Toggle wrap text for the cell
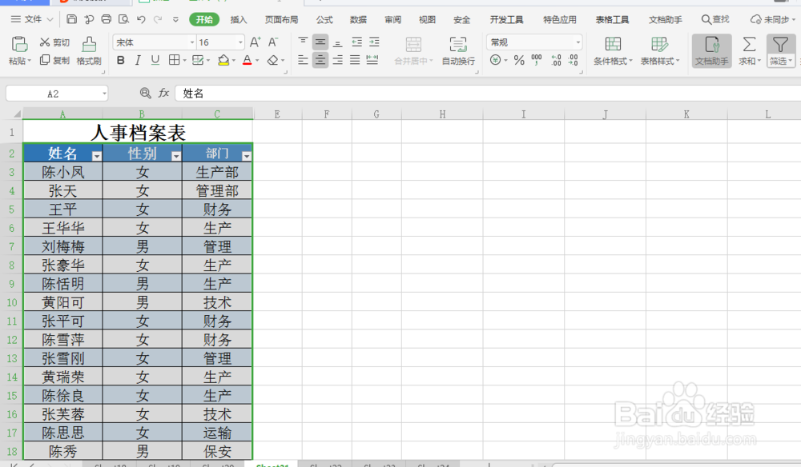 coord(458,51)
